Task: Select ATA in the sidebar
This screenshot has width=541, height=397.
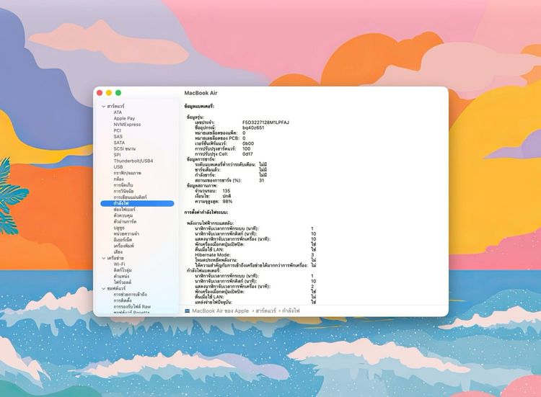Action: pyautogui.click(x=118, y=112)
